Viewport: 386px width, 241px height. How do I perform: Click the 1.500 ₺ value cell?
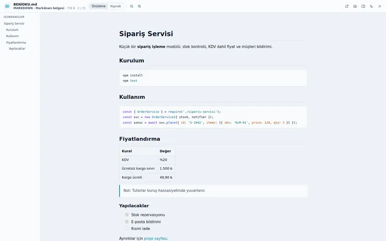pyautogui.click(x=166, y=168)
